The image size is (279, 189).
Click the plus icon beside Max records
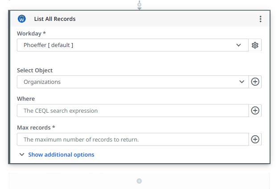coord(255,139)
